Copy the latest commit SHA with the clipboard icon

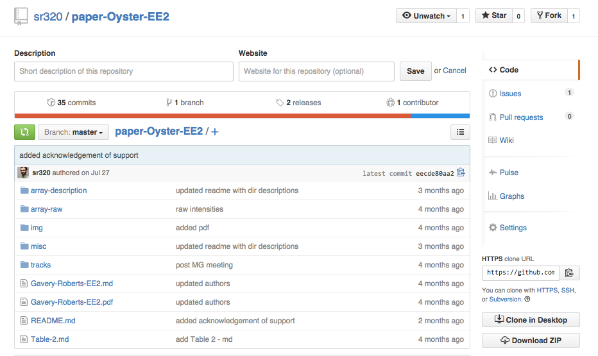(x=461, y=173)
